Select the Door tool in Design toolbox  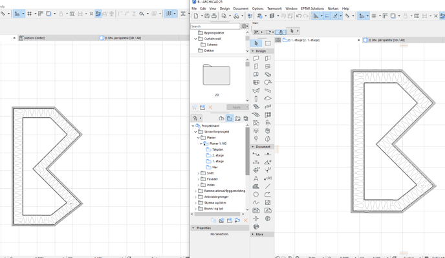pyautogui.click(x=256, y=67)
